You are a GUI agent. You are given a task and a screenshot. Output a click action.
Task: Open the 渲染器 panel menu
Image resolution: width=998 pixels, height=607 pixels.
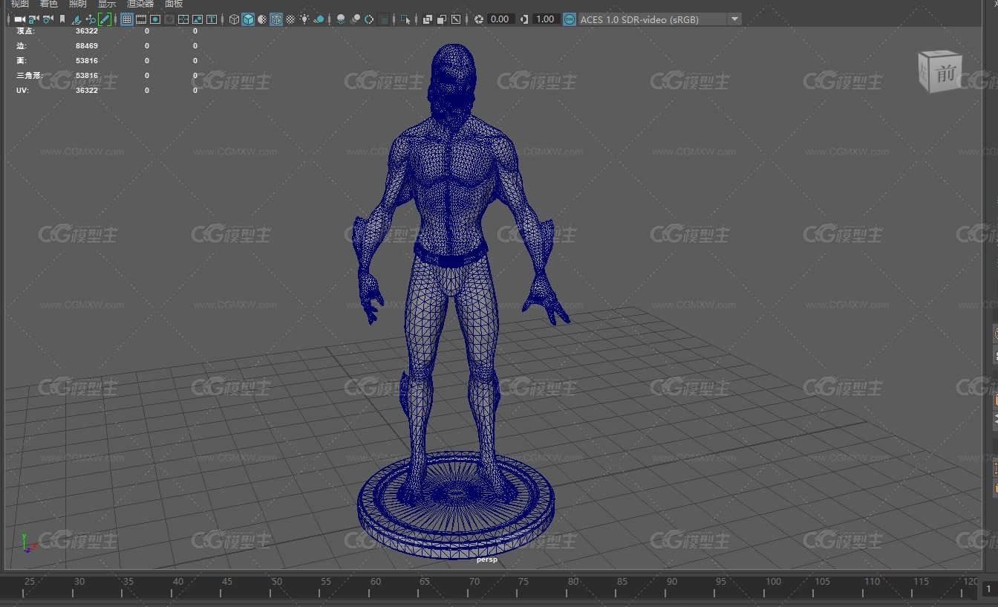[140, 4]
